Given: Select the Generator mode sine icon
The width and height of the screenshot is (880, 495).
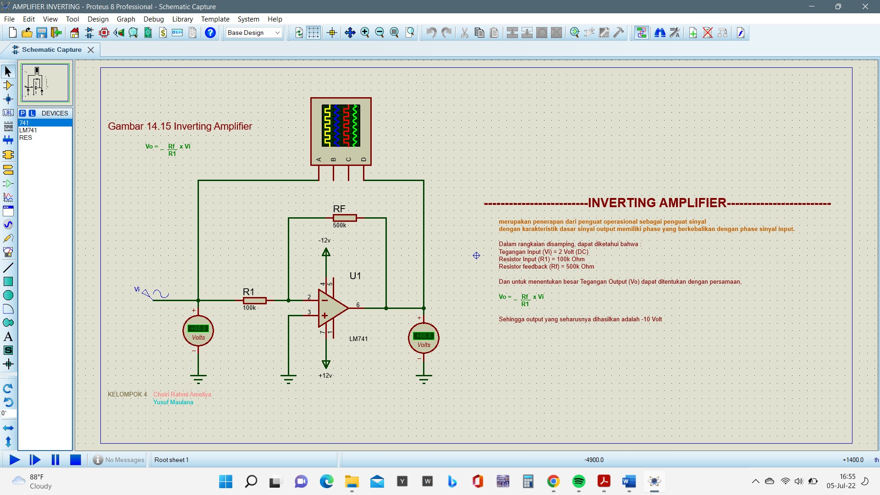Looking at the screenshot, I should click(x=8, y=225).
